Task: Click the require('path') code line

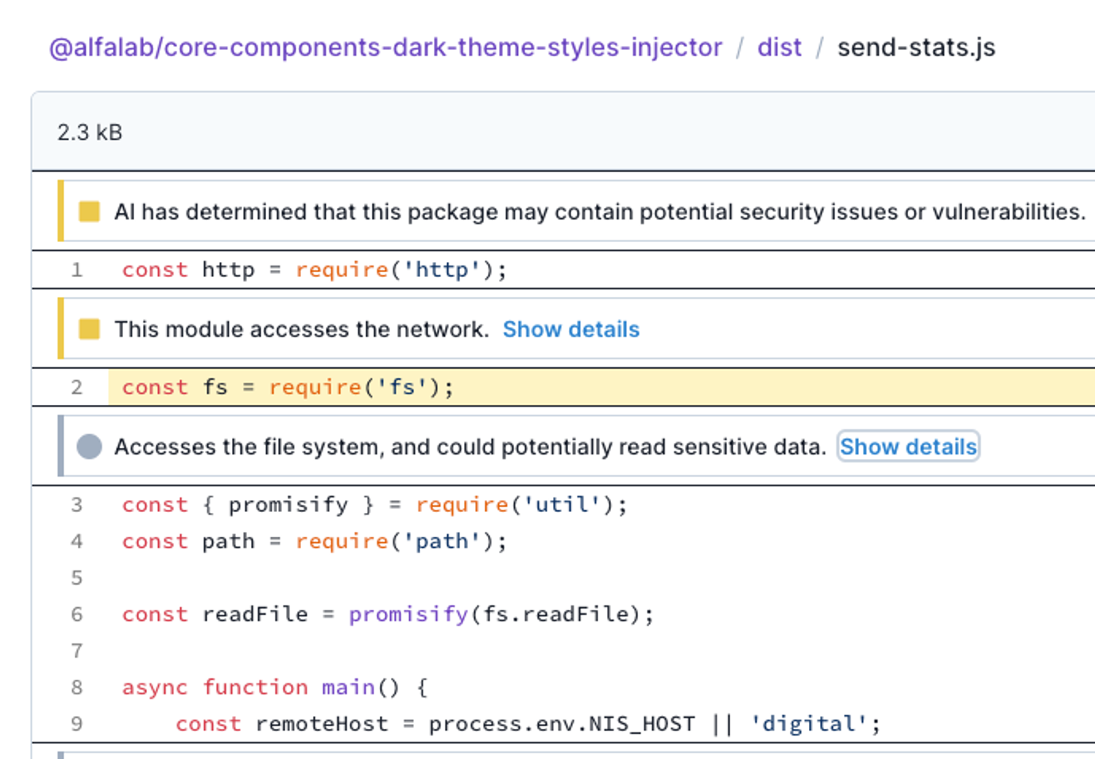Action: coord(315,542)
